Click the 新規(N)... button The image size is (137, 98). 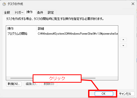tap(14, 84)
